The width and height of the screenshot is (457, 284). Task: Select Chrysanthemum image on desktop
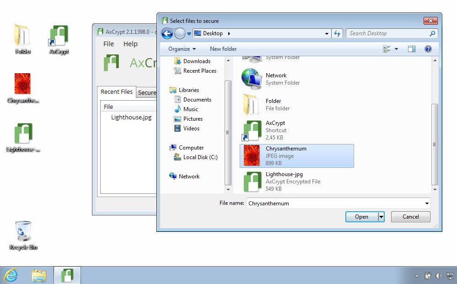[x=23, y=88]
